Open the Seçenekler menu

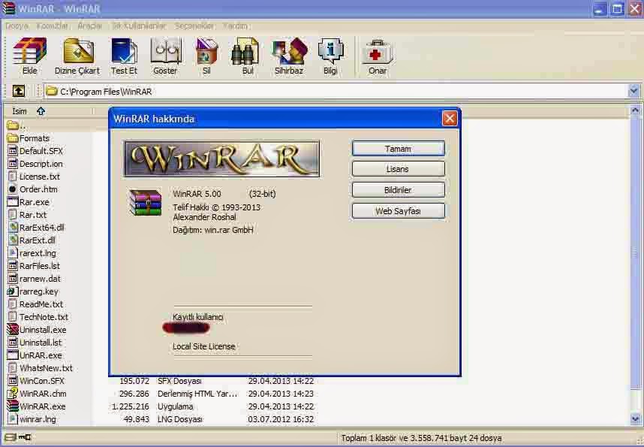click(x=194, y=26)
